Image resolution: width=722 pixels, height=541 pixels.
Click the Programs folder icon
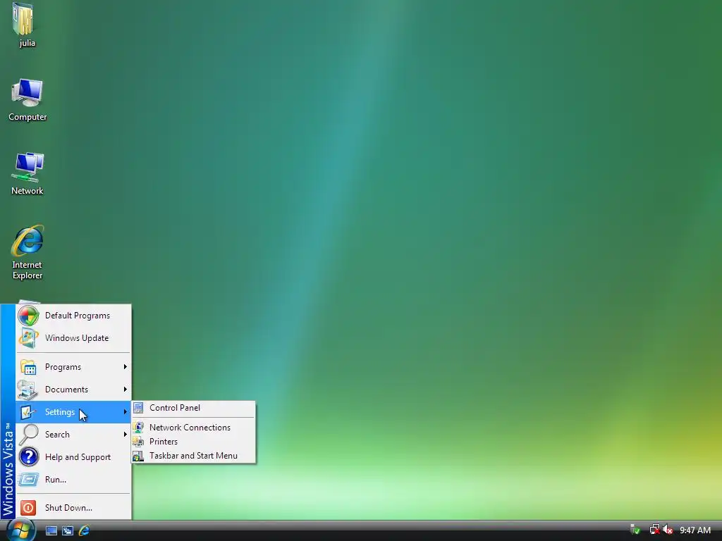(x=28, y=367)
